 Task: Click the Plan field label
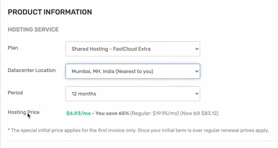coord(13,48)
